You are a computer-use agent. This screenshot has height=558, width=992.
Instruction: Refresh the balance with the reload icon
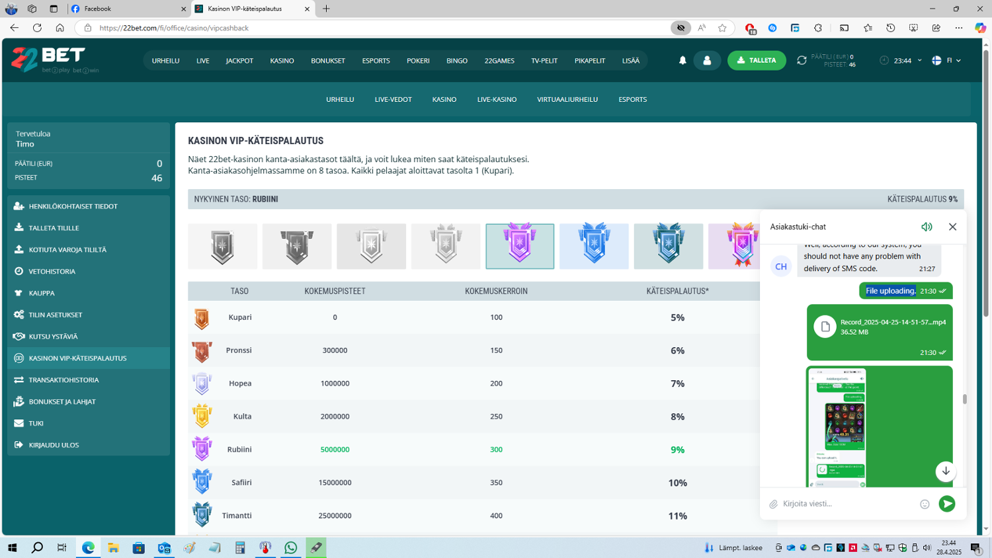pyautogui.click(x=802, y=60)
